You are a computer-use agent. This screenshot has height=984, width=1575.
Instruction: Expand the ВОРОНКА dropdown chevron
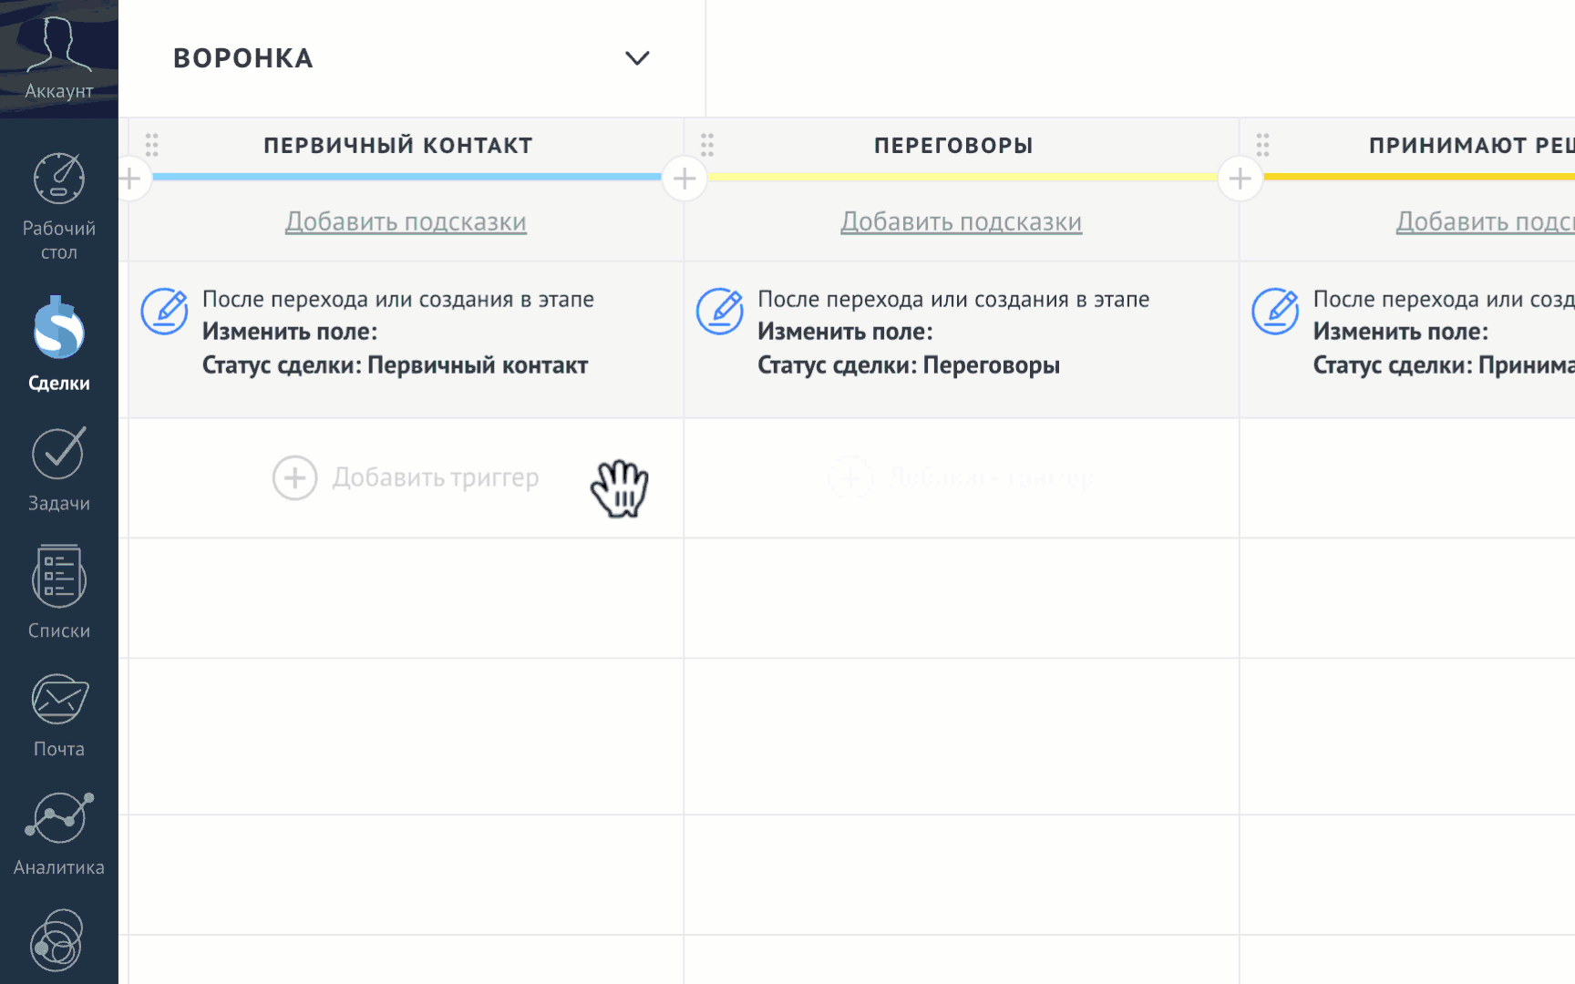pos(637,58)
